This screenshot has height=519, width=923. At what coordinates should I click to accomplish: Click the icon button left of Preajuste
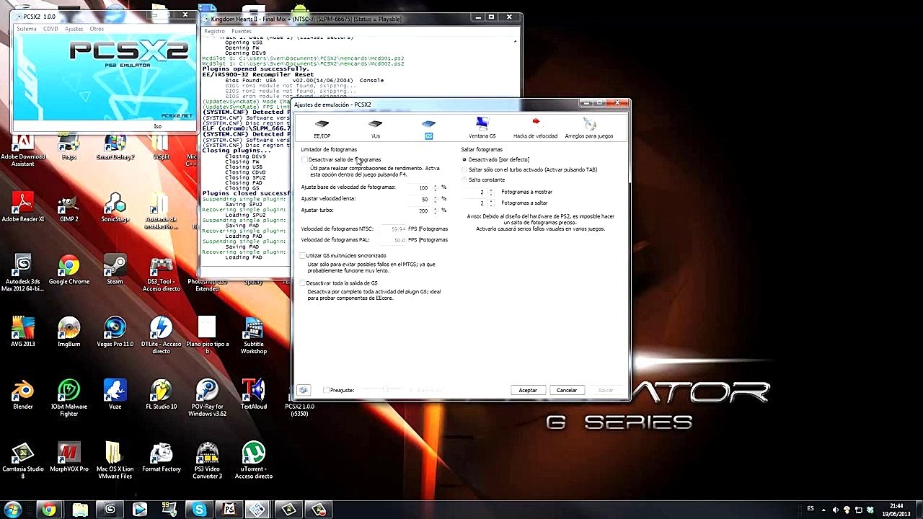click(x=304, y=390)
